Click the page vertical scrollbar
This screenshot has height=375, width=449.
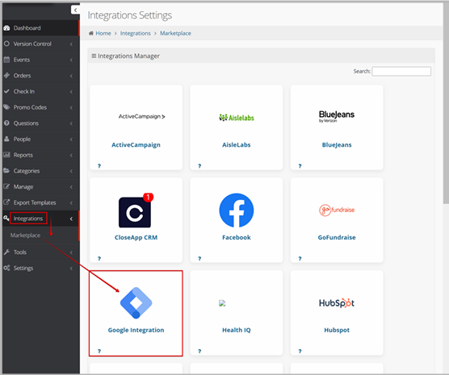[446, 103]
